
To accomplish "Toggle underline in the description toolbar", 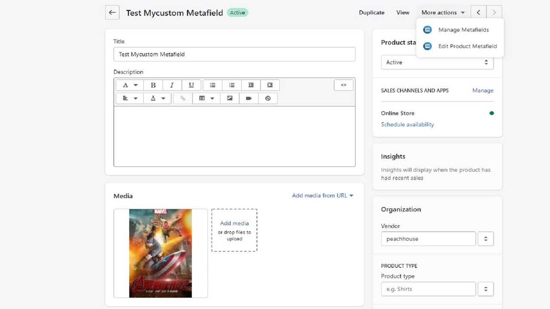I will point(191,85).
